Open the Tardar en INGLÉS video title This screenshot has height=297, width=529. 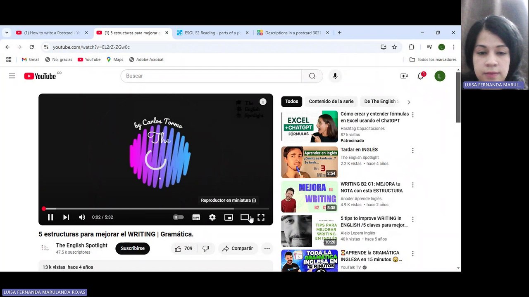click(359, 150)
